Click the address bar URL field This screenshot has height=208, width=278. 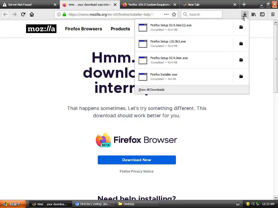[111, 14]
